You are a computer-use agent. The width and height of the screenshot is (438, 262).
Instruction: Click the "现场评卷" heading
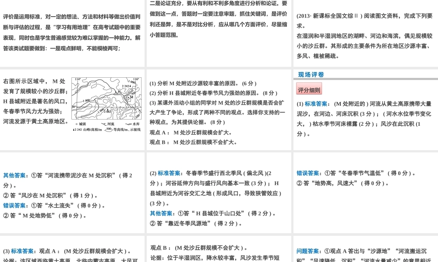[311, 74]
